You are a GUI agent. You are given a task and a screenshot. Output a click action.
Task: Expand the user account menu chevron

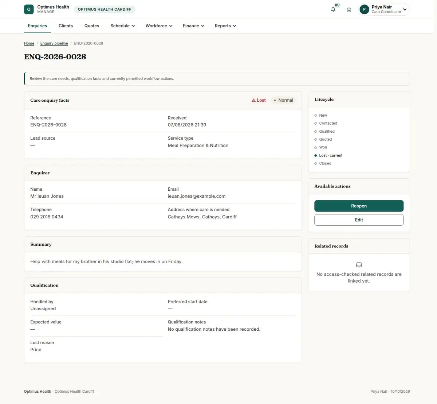405,9
